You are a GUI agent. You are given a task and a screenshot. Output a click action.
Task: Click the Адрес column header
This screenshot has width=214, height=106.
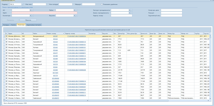point(15,33)
